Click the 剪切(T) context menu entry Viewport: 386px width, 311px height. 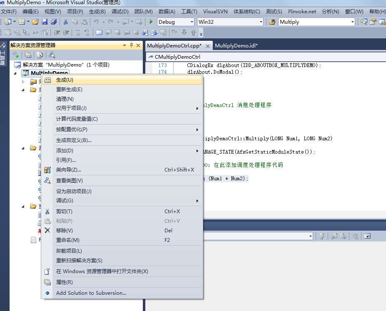[x=122, y=211]
